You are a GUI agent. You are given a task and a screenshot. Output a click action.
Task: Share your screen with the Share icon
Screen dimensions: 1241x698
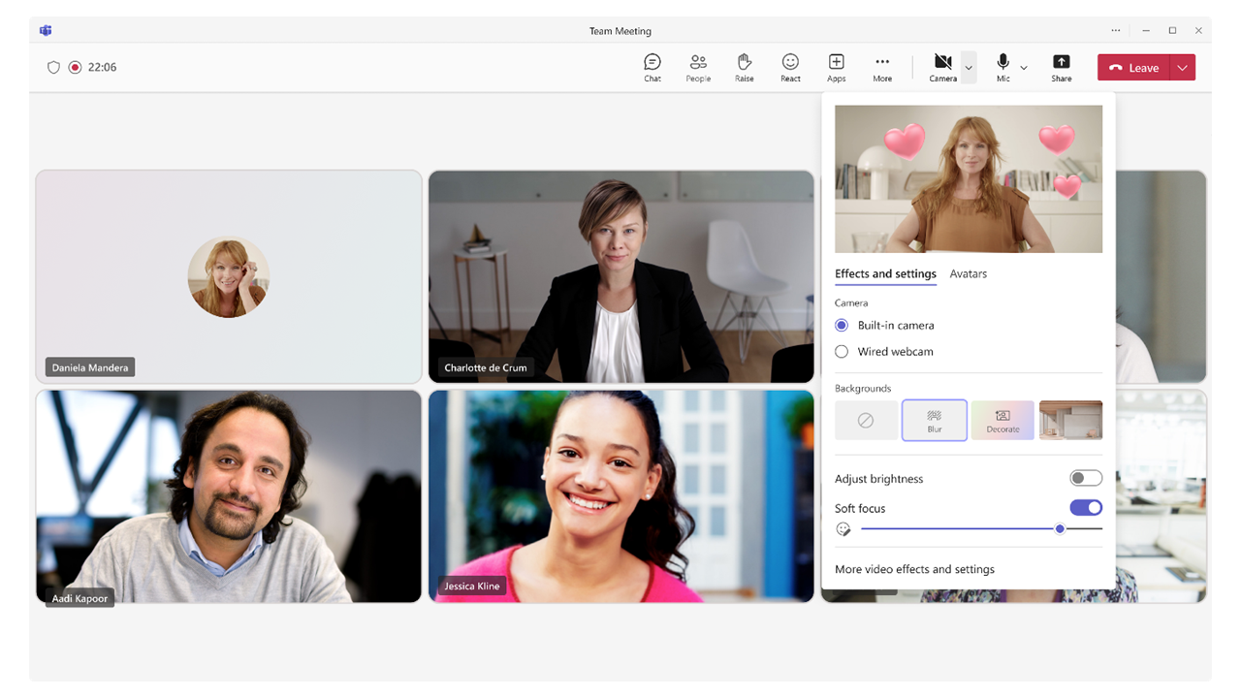pos(1062,67)
